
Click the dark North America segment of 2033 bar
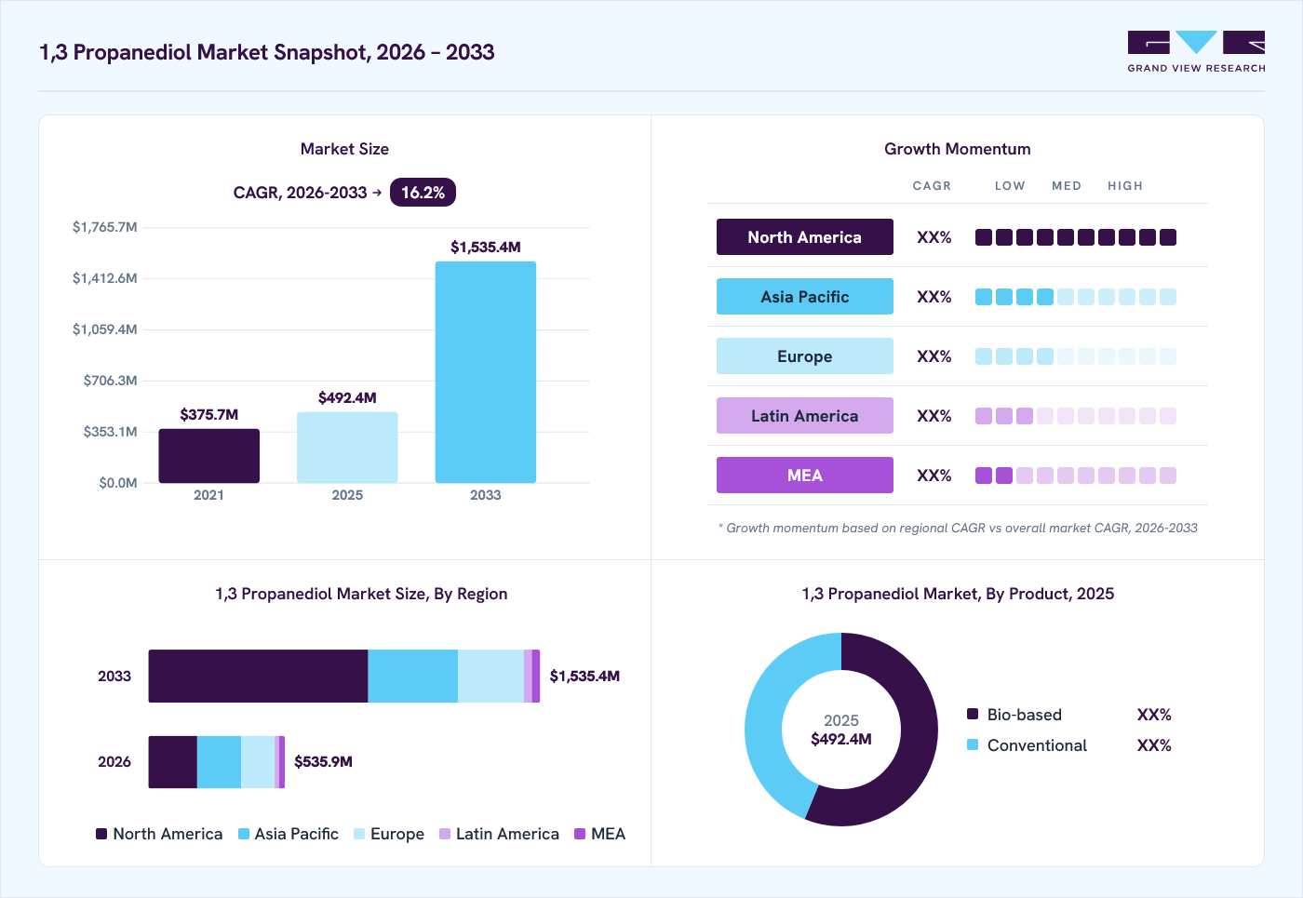(258, 677)
